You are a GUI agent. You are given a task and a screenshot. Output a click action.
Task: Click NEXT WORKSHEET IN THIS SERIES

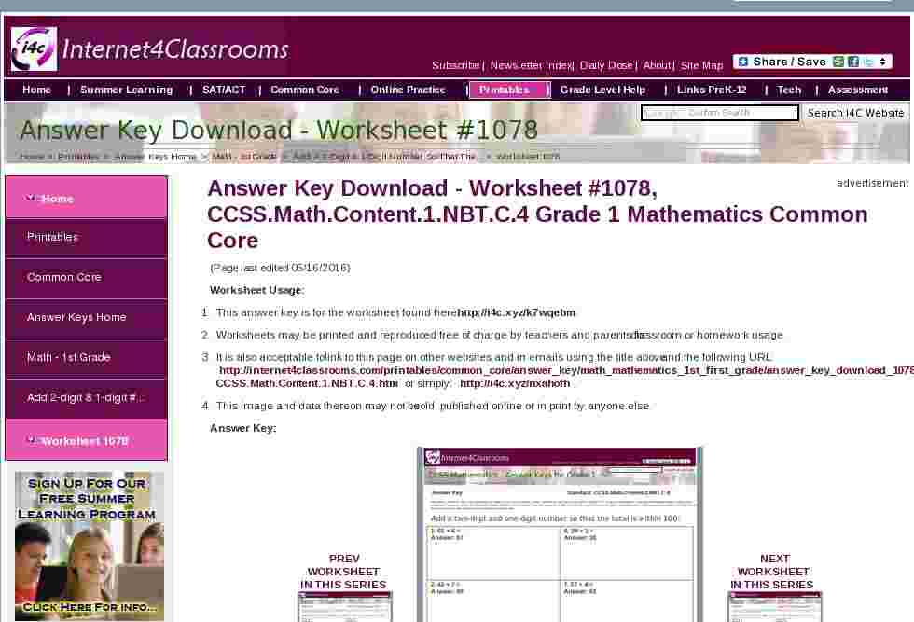tap(774, 572)
